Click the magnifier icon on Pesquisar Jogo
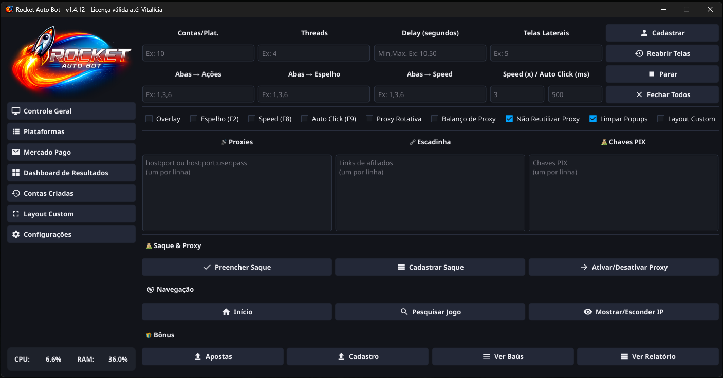Viewport: 723px width, 378px height. pyautogui.click(x=404, y=312)
